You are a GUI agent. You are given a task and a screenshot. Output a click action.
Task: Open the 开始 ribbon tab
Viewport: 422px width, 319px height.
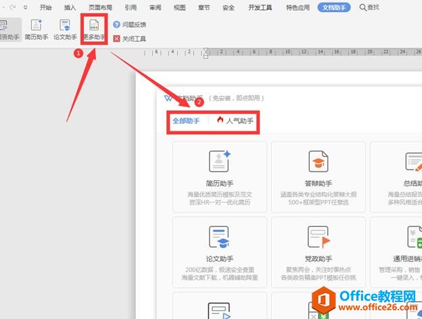click(x=45, y=7)
